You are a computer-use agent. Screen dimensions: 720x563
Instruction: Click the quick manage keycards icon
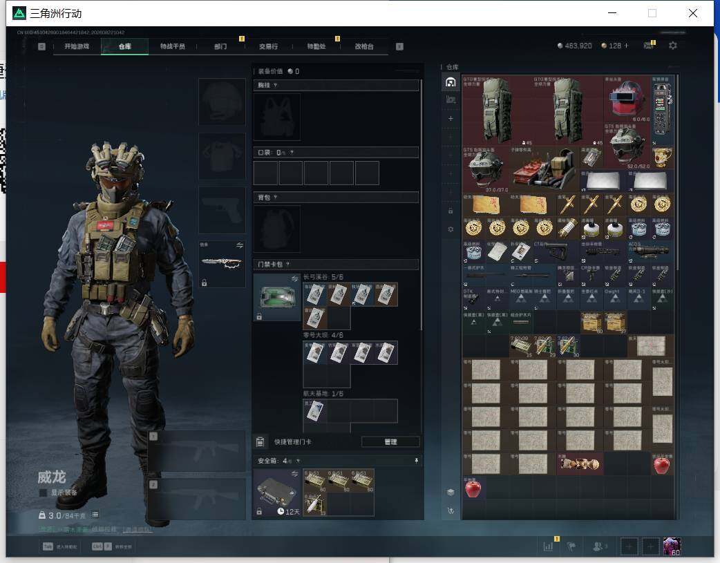[x=260, y=442]
